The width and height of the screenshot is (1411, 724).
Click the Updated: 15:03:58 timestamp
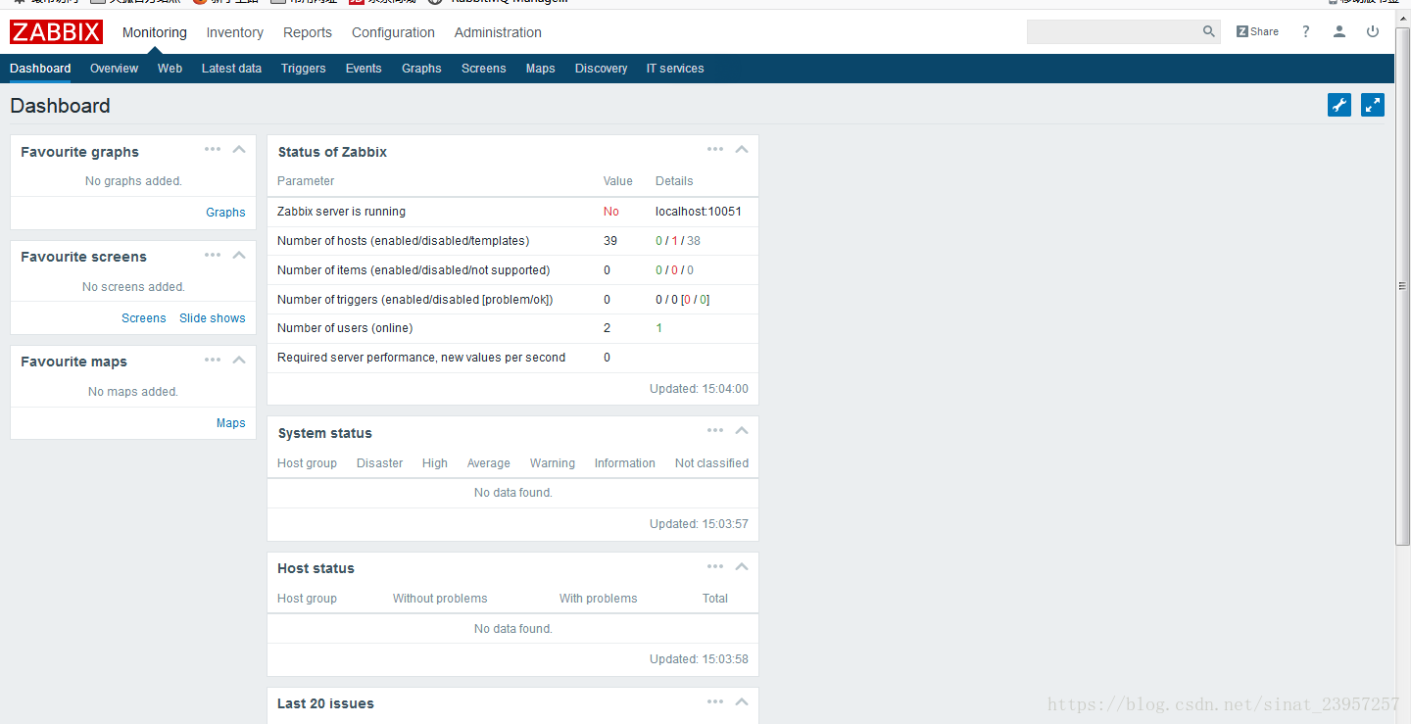[699, 659]
